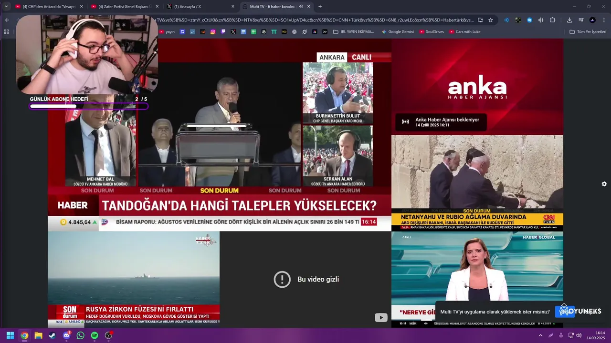Click the speaker extension icon in toolbar
The width and height of the screenshot is (611, 343).
tap(541, 20)
